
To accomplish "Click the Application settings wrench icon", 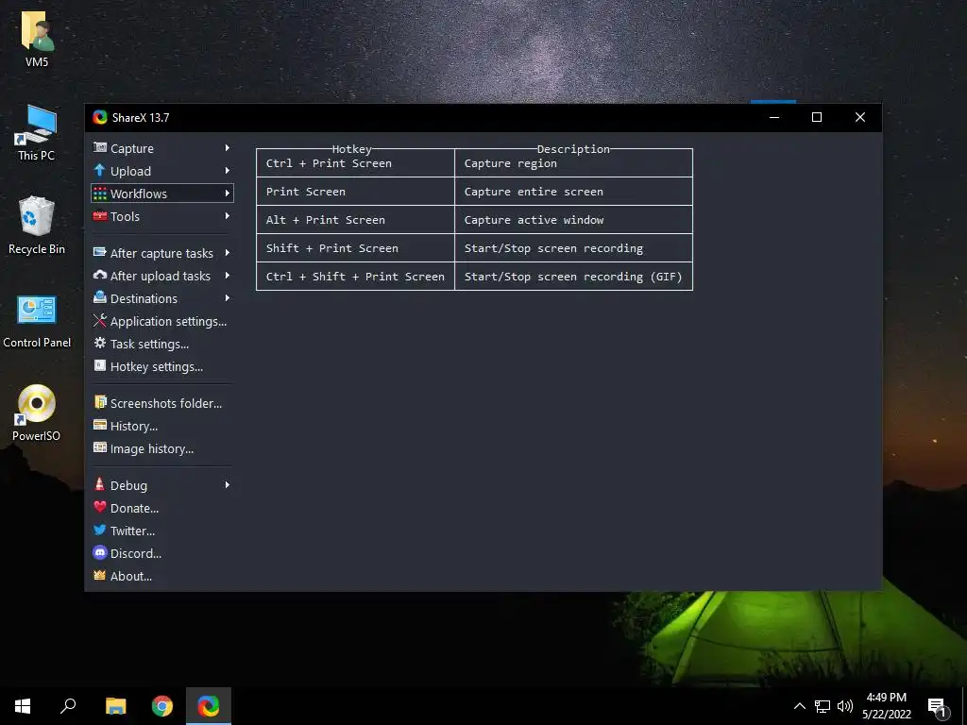I will pos(100,321).
